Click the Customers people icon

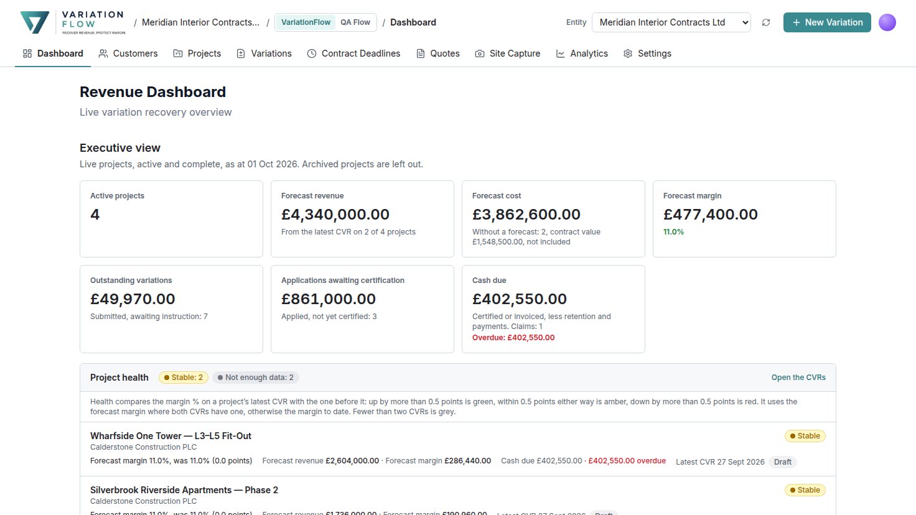pos(103,53)
